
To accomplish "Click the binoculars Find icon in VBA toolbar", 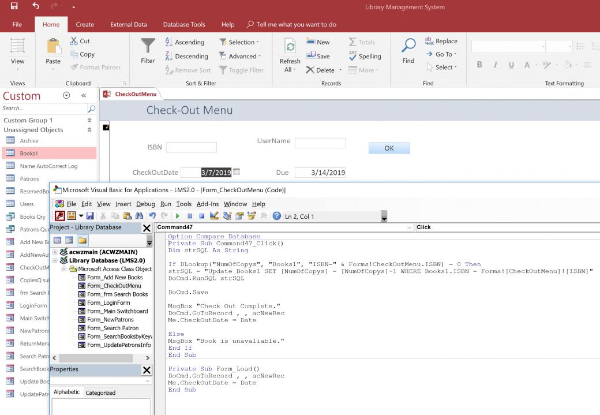I will (139, 216).
